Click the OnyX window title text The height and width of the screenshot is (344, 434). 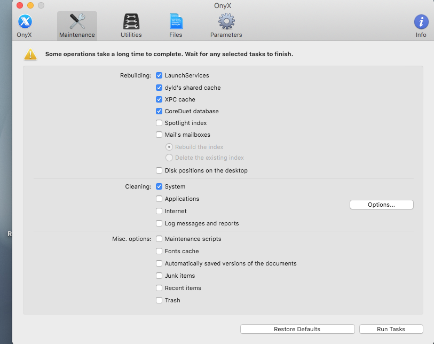click(223, 5)
